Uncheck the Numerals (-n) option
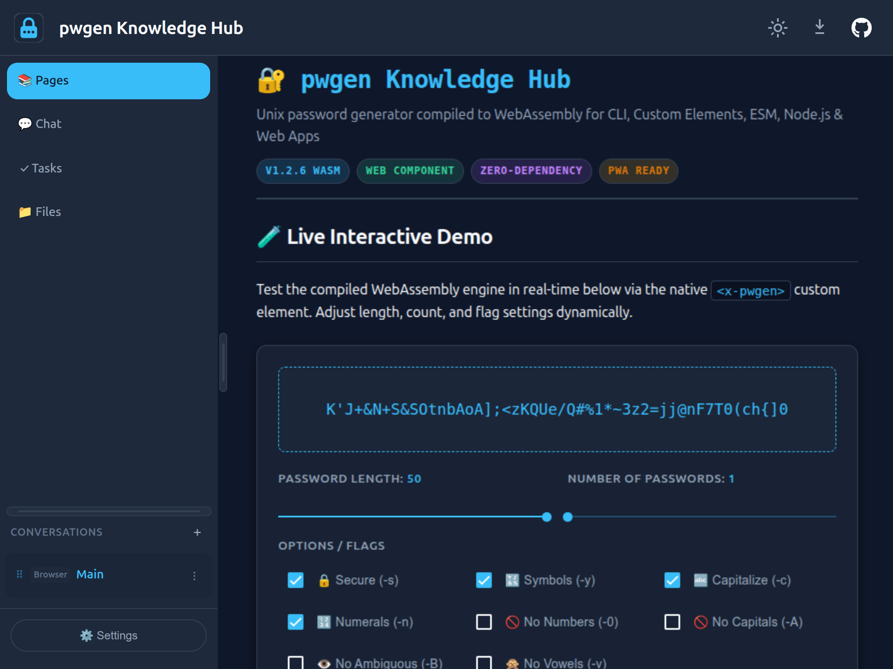 pos(296,622)
